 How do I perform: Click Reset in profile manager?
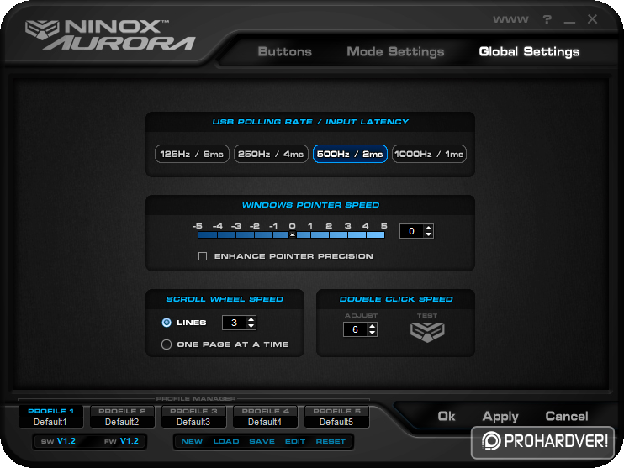331,441
